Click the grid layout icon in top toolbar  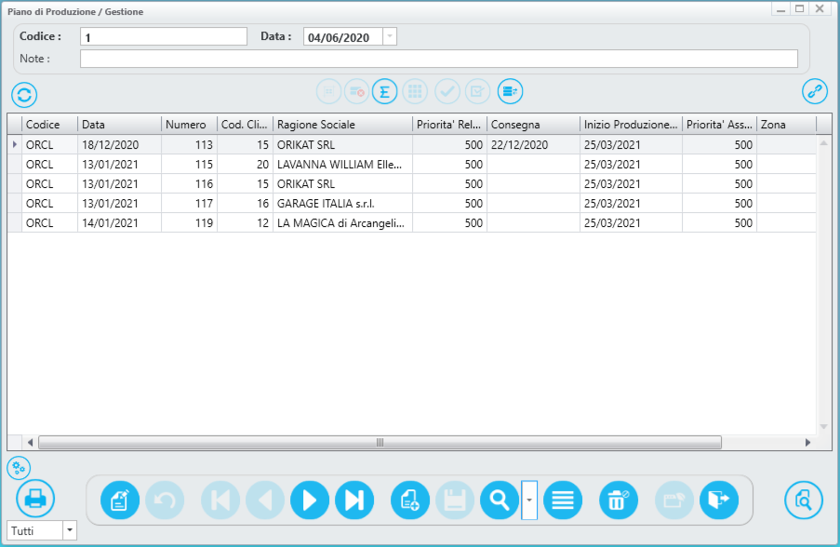415,91
